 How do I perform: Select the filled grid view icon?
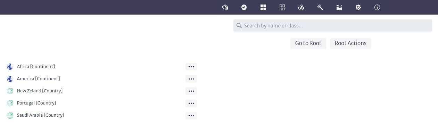[x=263, y=7]
